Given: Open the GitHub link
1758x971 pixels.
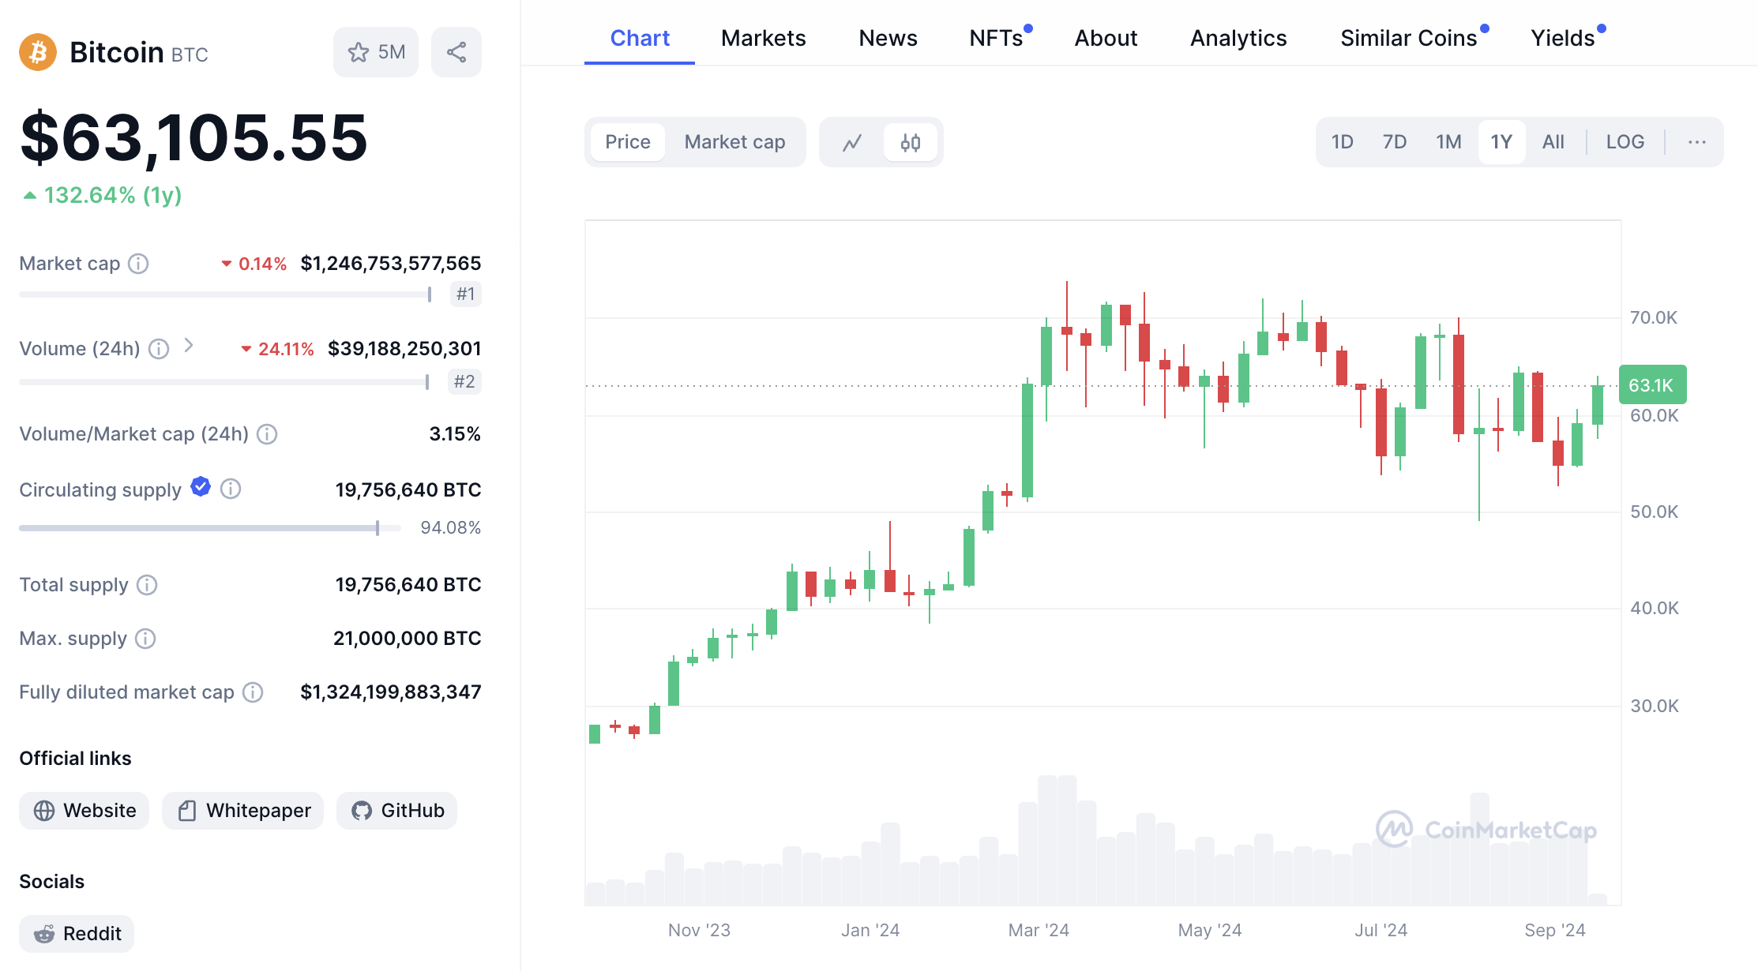Looking at the screenshot, I should pos(397,811).
